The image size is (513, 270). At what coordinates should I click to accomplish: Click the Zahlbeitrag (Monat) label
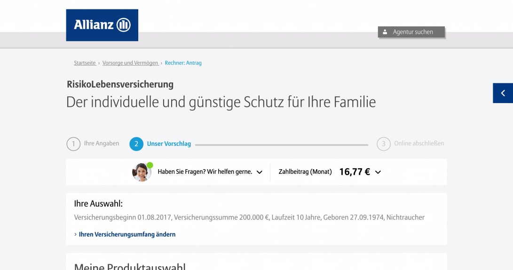pyautogui.click(x=305, y=172)
